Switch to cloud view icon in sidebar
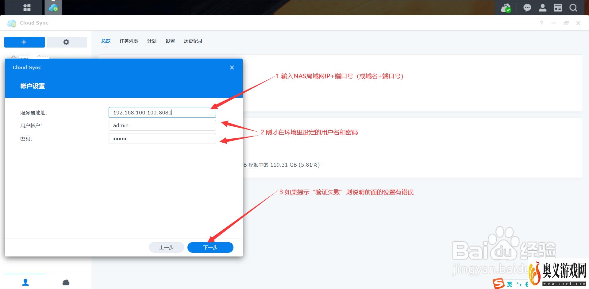This screenshot has width=589, height=289. 66,282
